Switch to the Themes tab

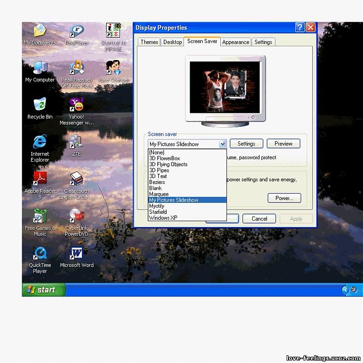[x=149, y=42]
